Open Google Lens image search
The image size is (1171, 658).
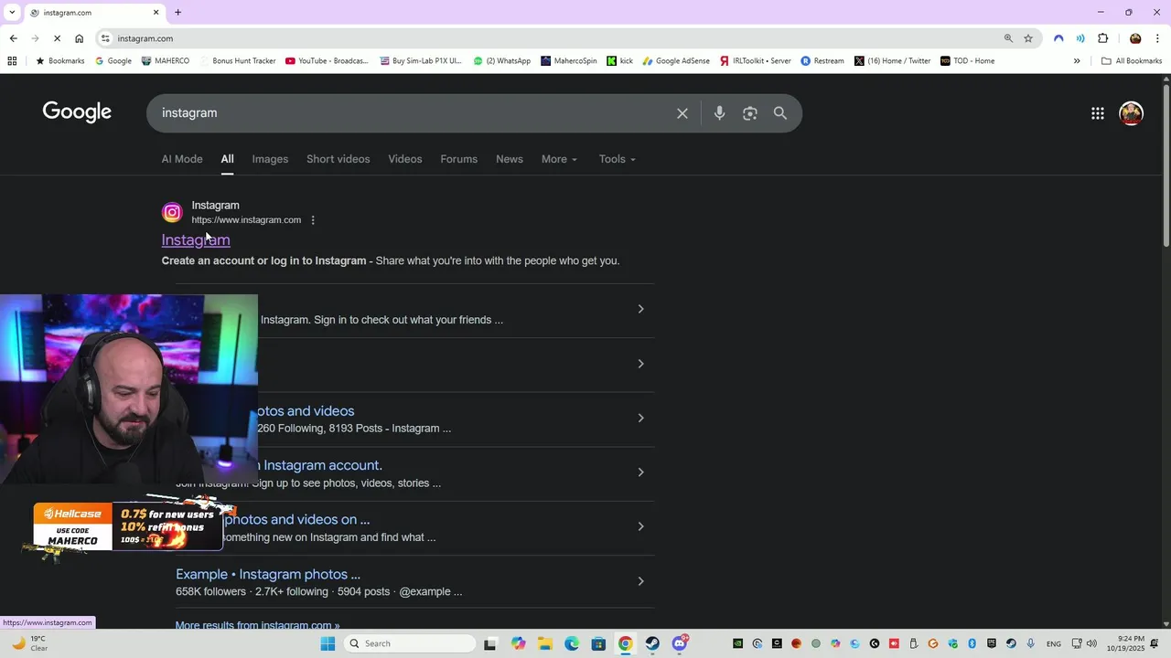[x=750, y=113]
